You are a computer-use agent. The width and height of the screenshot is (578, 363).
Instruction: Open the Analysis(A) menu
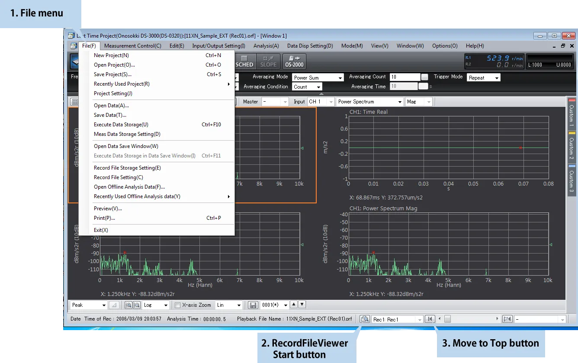pos(266,46)
